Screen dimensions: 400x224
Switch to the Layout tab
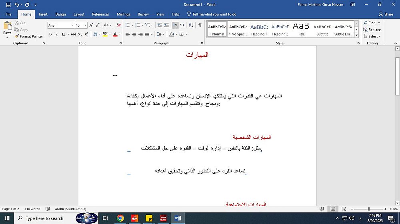[x=79, y=14]
